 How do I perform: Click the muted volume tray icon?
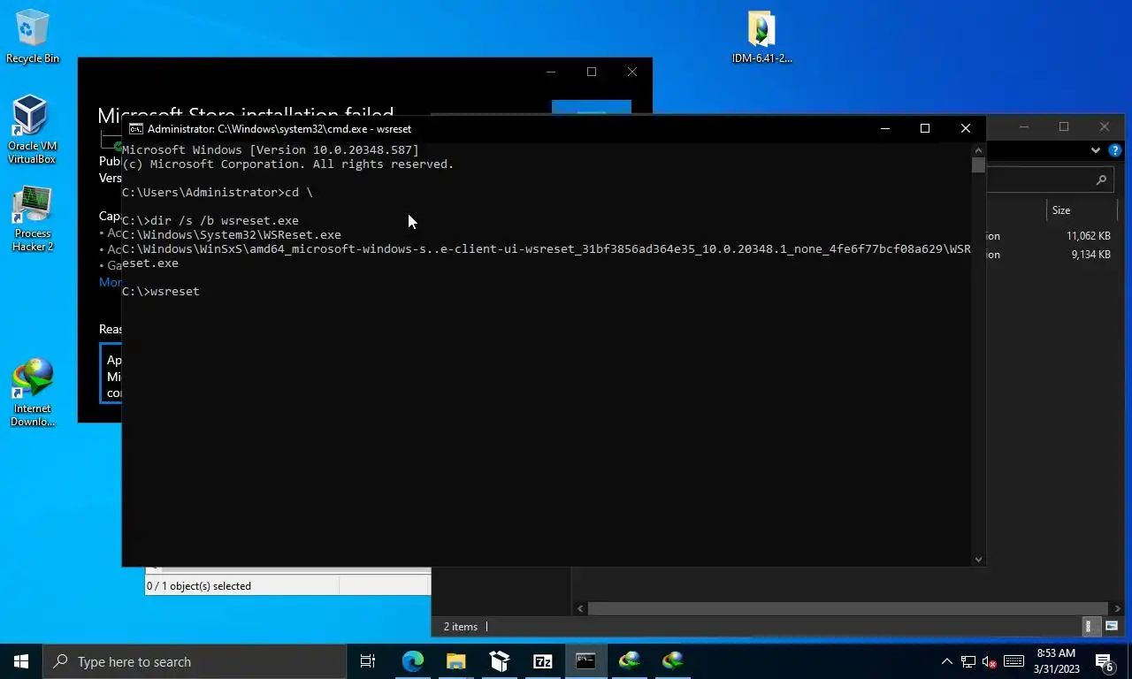(990, 661)
